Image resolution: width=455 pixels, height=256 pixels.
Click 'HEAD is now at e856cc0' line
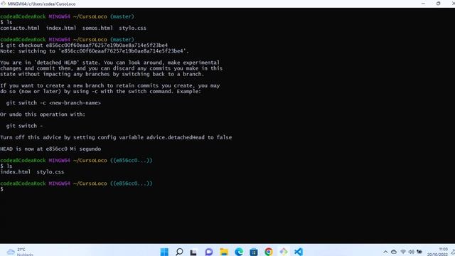tap(50, 149)
